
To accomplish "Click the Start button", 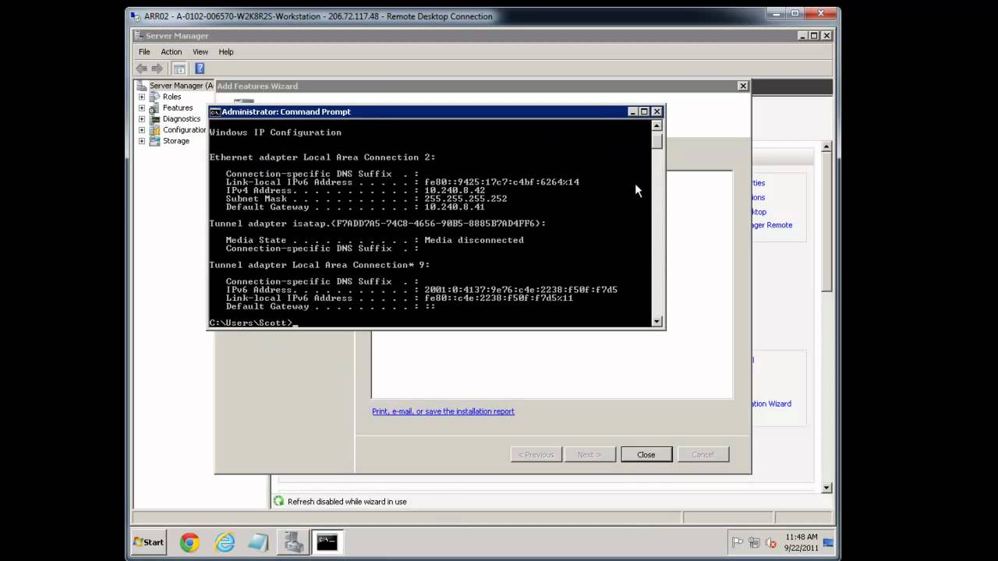I will pyautogui.click(x=149, y=542).
